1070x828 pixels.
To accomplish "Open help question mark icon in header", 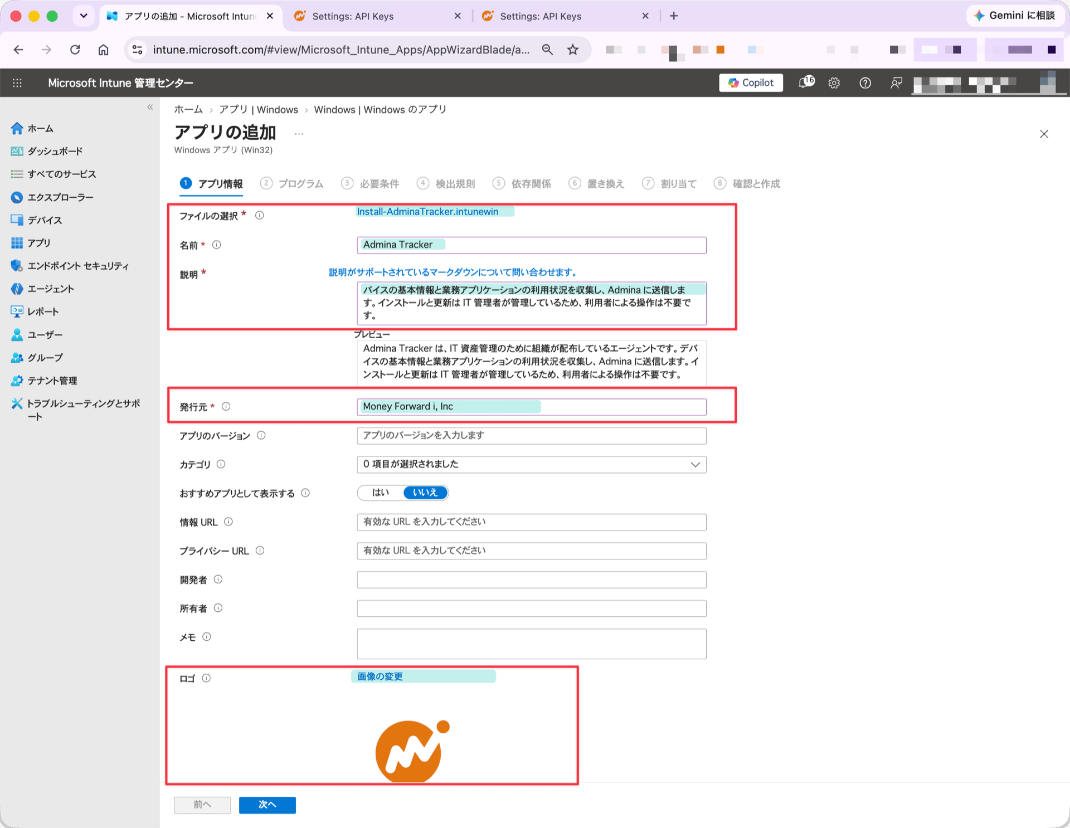I will point(865,83).
